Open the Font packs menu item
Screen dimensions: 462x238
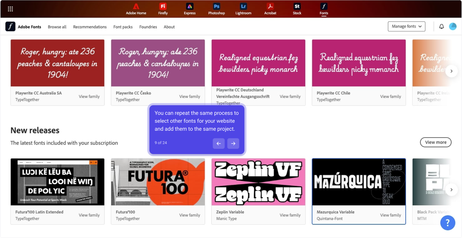click(x=123, y=27)
